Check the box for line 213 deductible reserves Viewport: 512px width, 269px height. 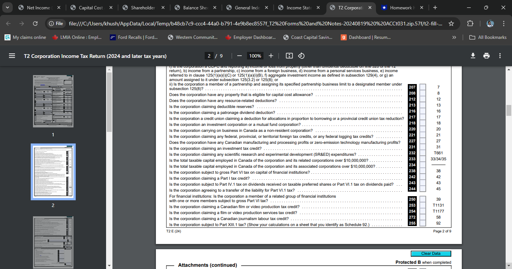click(x=422, y=105)
